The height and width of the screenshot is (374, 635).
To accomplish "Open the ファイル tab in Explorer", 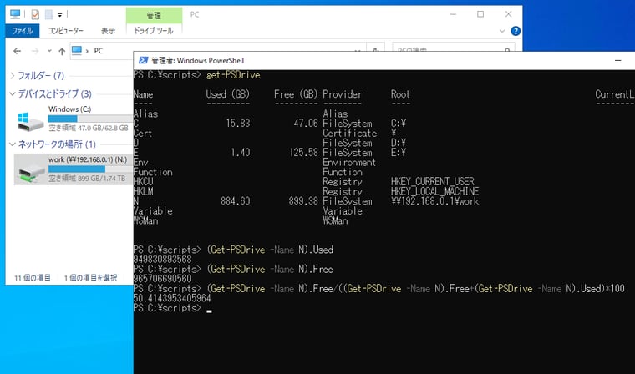I will tap(23, 31).
